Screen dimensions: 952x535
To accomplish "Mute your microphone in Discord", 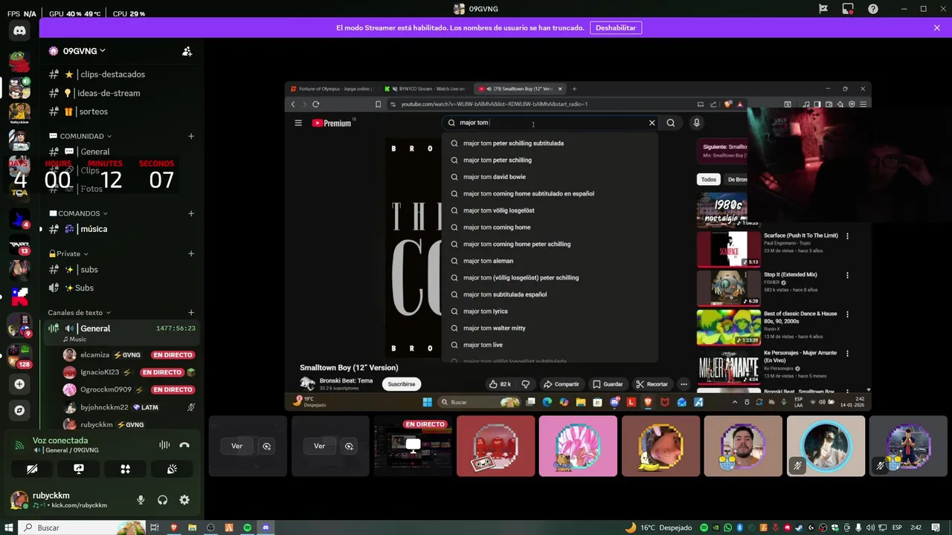I will 141,500.
